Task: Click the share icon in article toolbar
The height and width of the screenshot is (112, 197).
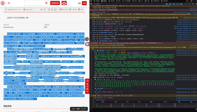Action: coord(49,9)
